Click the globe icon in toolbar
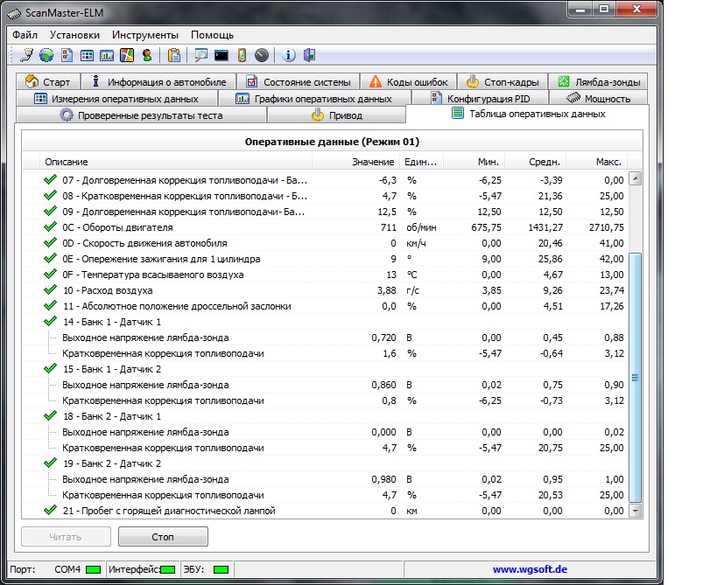The width and height of the screenshot is (717, 585). click(46, 55)
